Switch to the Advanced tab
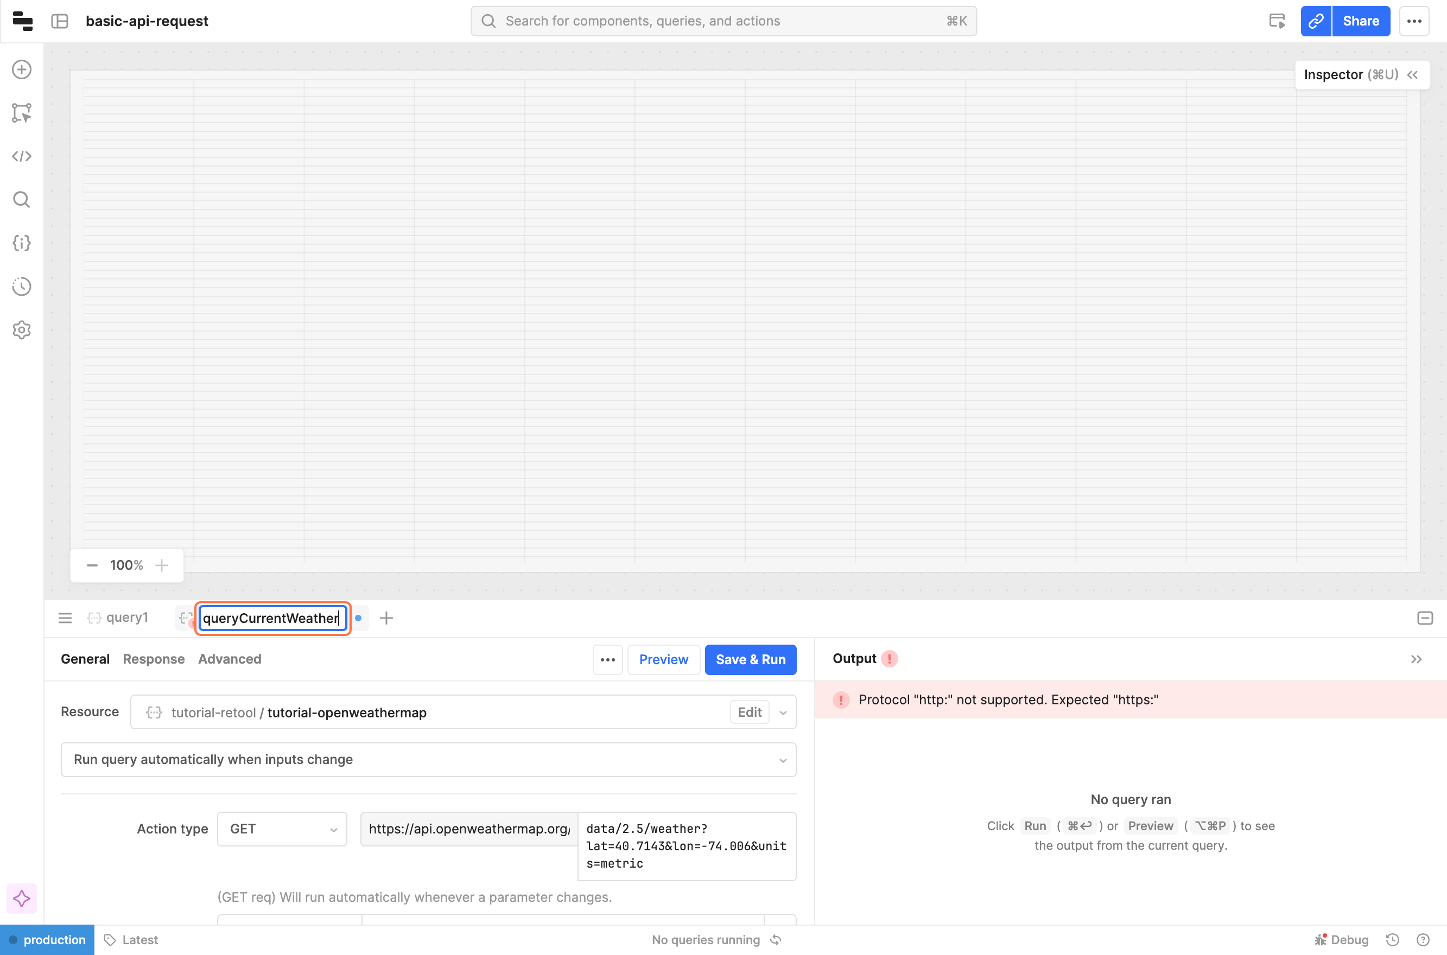This screenshot has width=1447, height=955. point(230,659)
